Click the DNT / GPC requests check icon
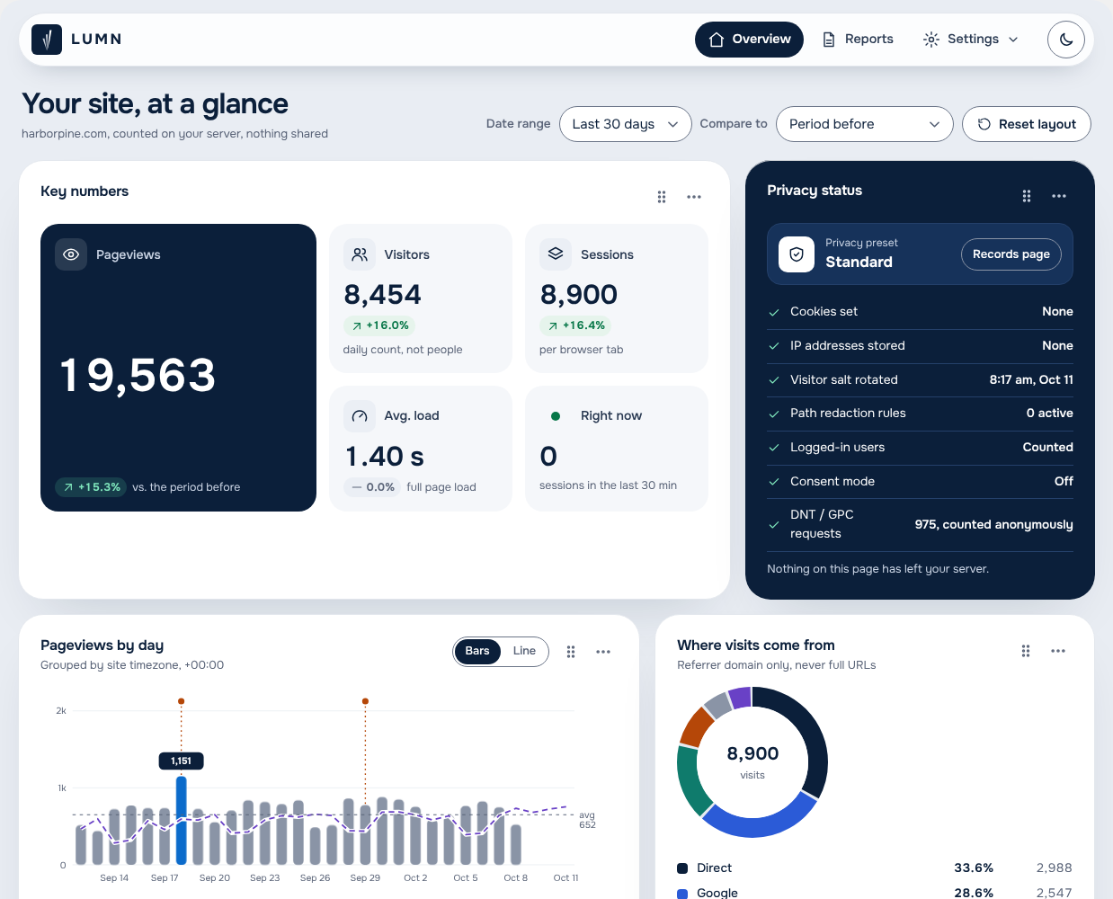Image resolution: width=1113 pixels, height=899 pixels. pos(774,525)
